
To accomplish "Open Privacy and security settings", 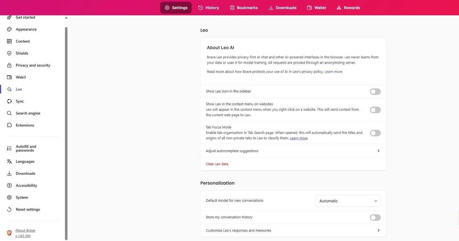I will (33, 65).
